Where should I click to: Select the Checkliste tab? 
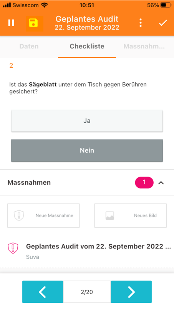coord(87,47)
